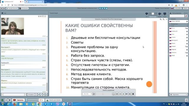This screenshot has width=189, height=106.
Task: Click the presentation upload/play PowerPoint bar
Action: click(108, 19)
